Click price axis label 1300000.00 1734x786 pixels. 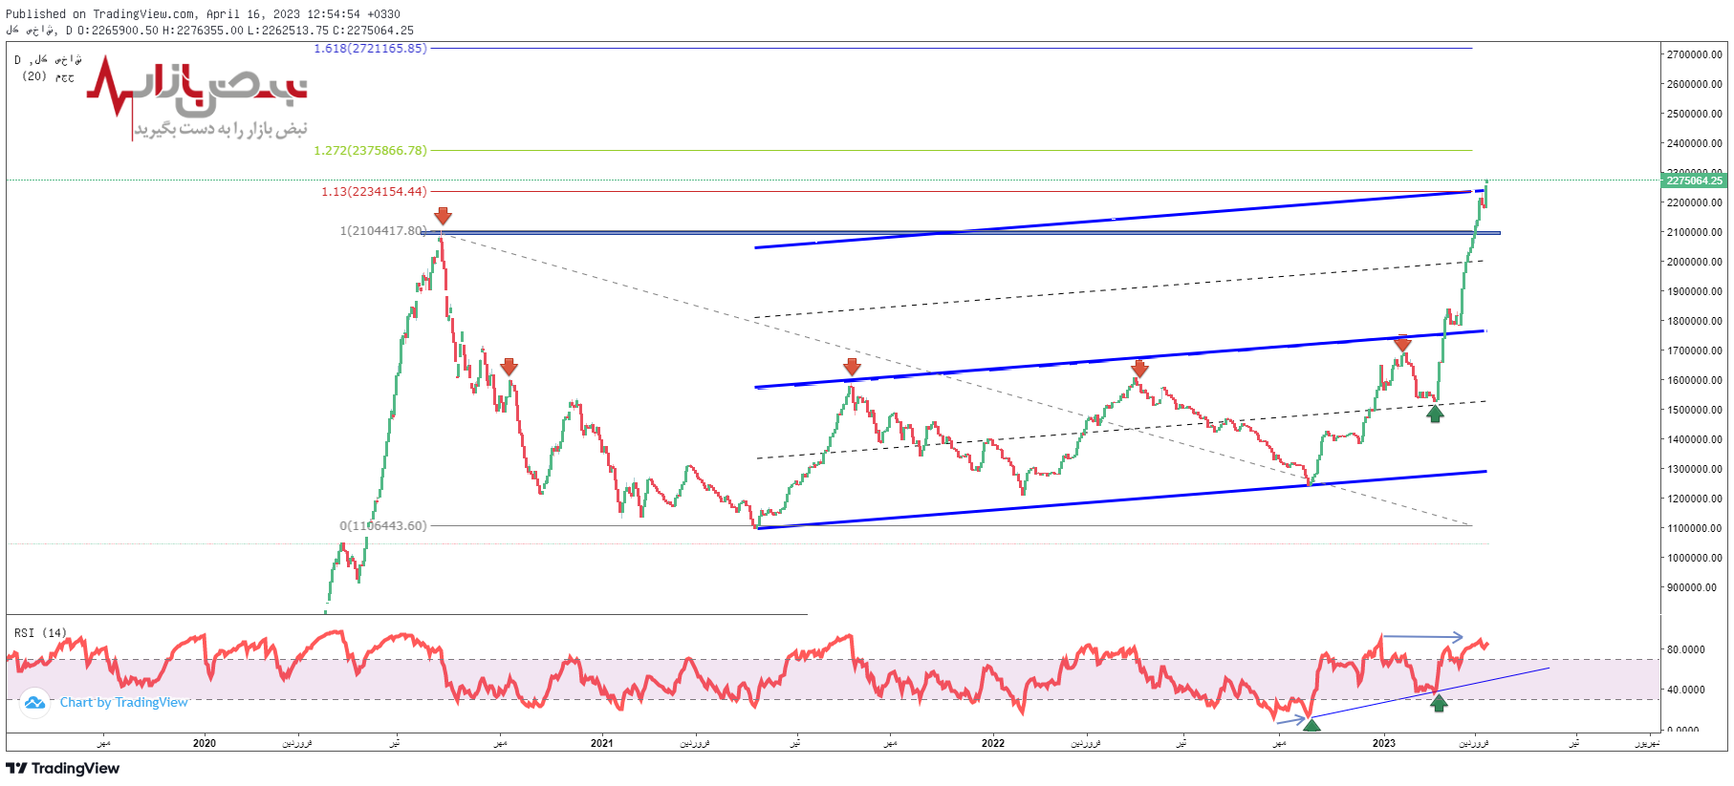tap(1694, 470)
